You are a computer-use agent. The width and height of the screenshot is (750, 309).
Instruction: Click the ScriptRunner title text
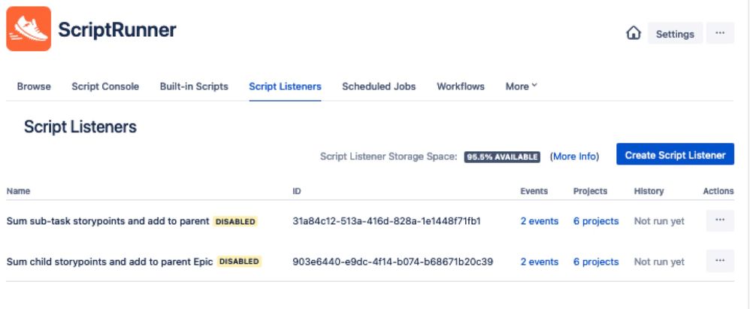pyautogui.click(x=117, y=29)
